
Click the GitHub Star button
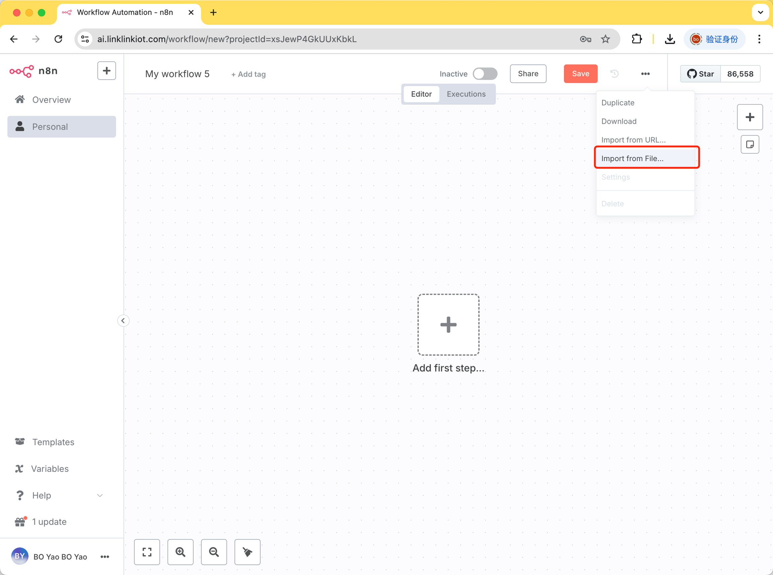point(700,74)
